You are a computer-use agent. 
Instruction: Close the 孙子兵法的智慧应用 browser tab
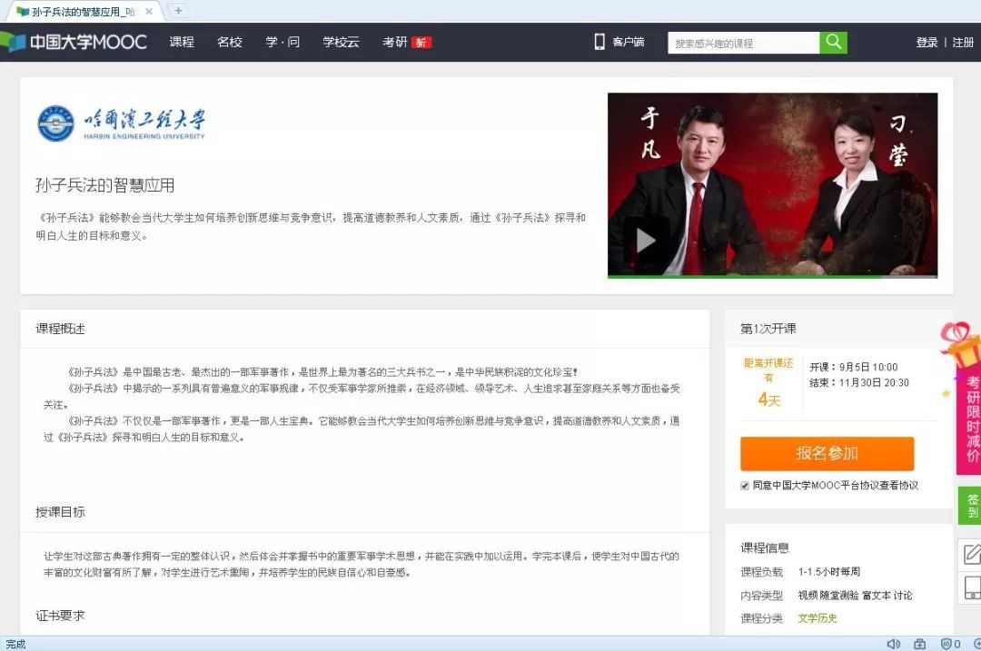pos(149,11)
